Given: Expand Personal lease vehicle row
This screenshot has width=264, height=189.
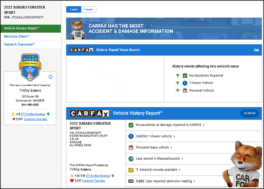Looking at the screenshot, I should 193,148.
